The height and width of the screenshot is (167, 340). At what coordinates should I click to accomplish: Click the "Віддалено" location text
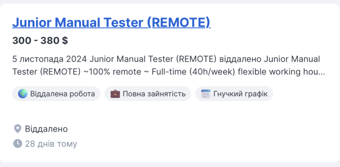(x=46, y=129)
